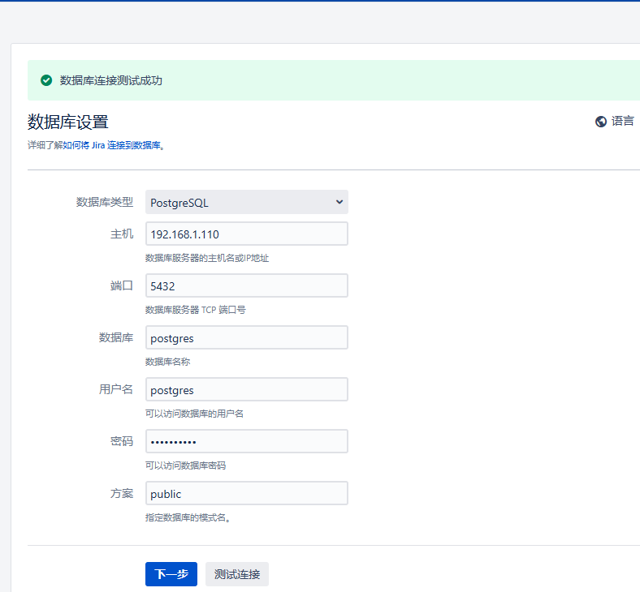This screenshot has height=592, width=640.
Task: Focus the 数据库 name field
Action: pos(247,337)
